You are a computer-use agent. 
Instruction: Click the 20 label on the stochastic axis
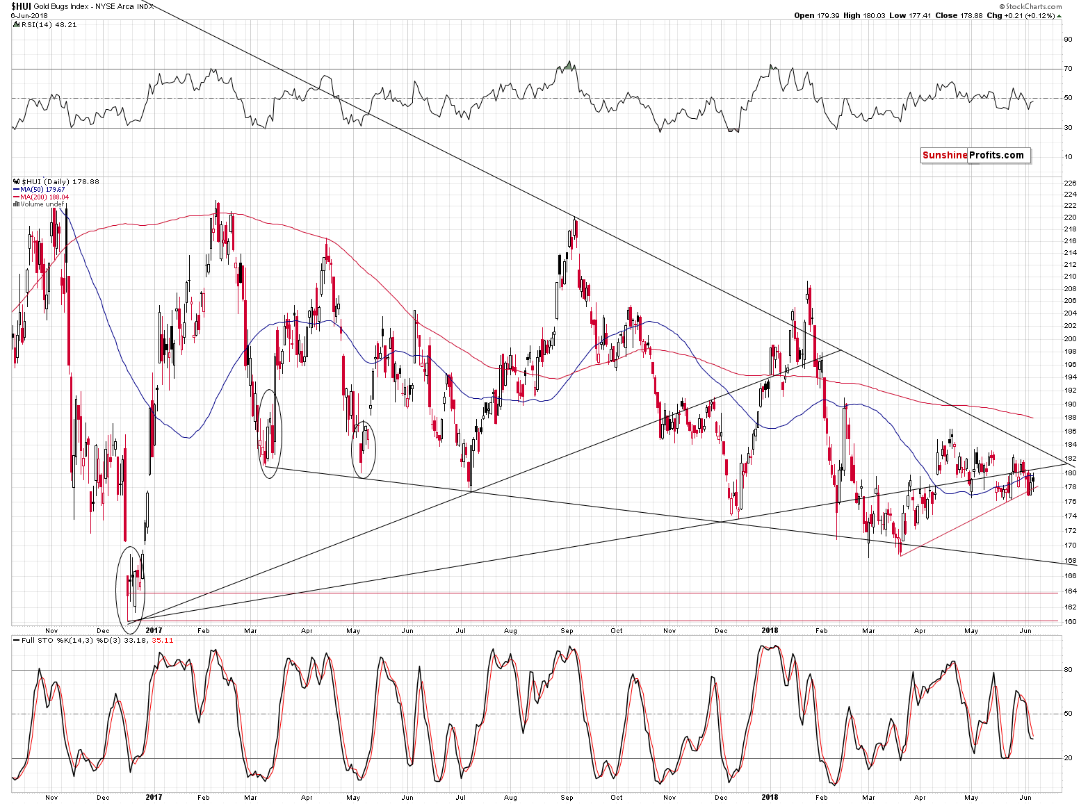1068,758
